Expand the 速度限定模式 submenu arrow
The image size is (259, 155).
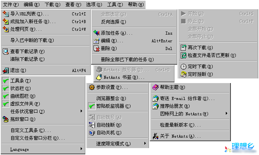(145, 143)
